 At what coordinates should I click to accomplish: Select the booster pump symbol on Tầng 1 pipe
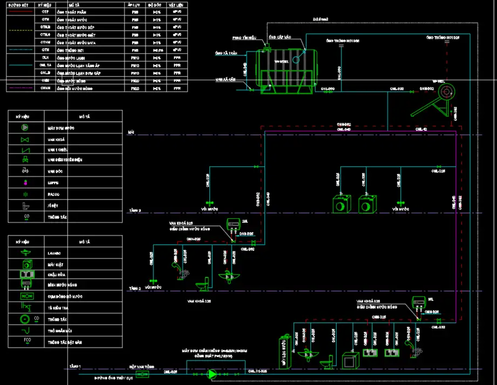[213, 374]
